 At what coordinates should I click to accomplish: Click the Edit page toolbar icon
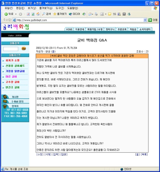[x=102, y=14]
